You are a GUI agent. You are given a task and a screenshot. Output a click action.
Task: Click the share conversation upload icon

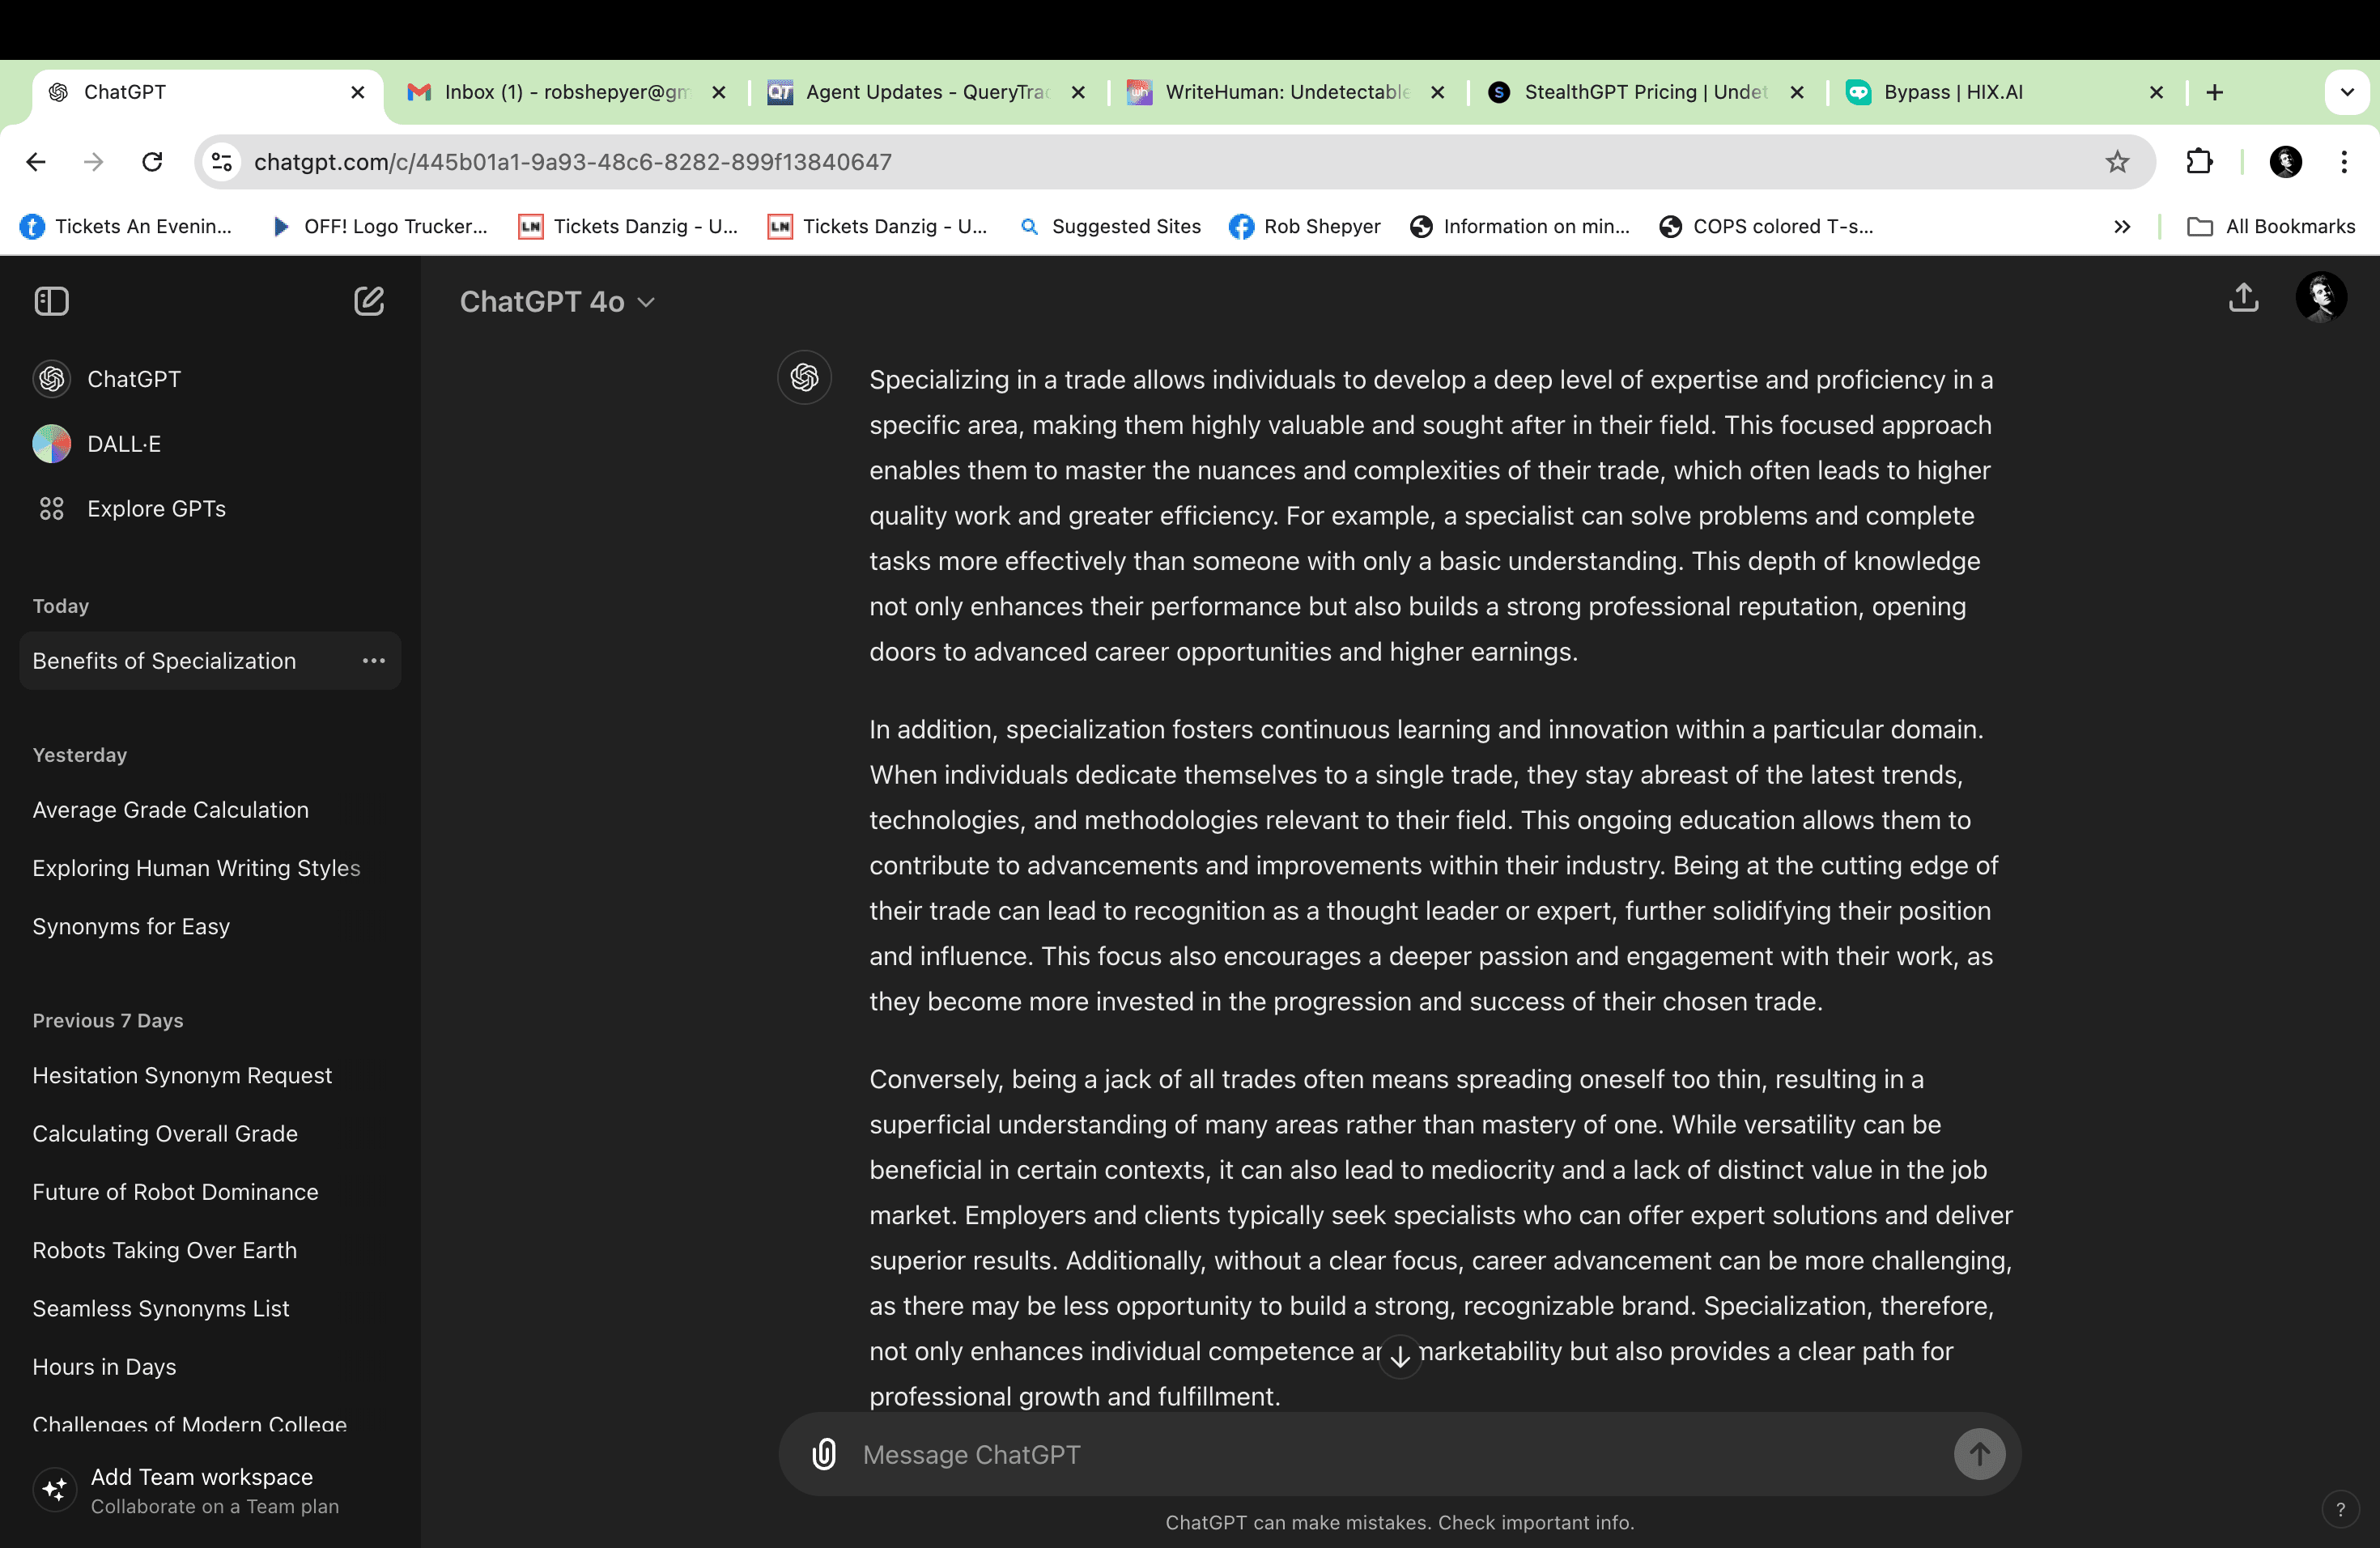tap(2243, 298)
